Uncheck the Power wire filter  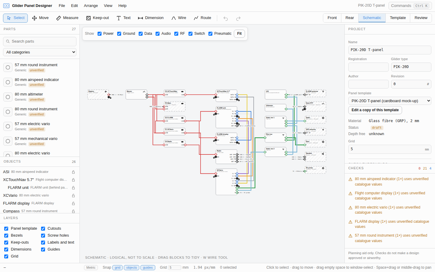99,34
